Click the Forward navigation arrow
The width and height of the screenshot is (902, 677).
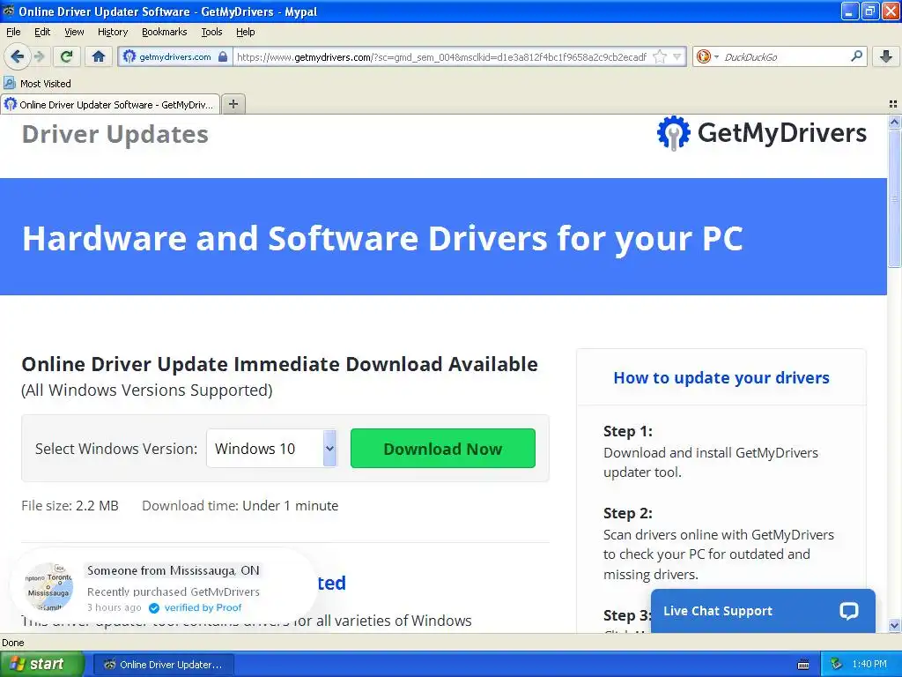coord(39,56)
